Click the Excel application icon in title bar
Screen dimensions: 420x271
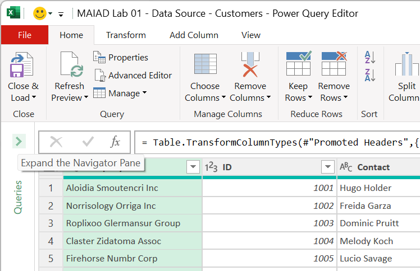coord(13,13)
